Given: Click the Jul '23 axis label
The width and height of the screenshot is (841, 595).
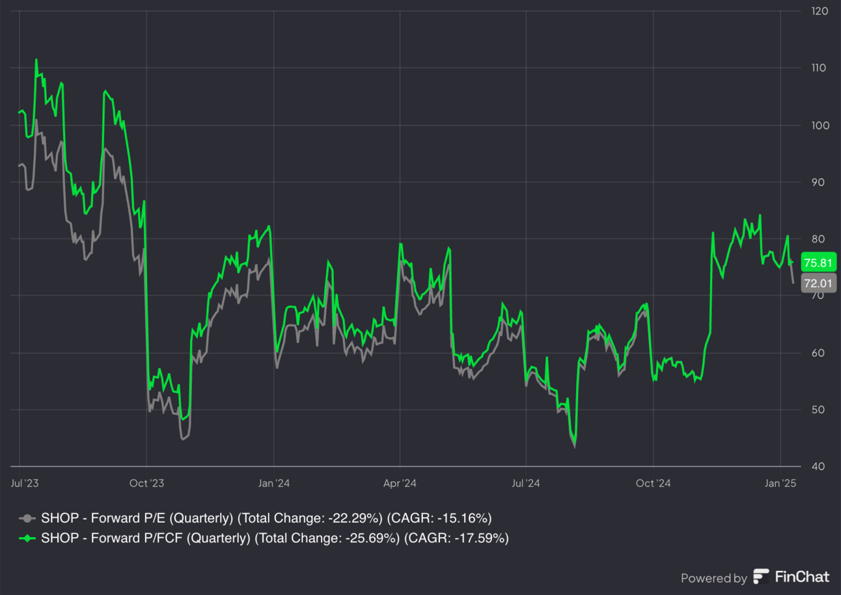Looking at the screenshot, I should [25, 483].
